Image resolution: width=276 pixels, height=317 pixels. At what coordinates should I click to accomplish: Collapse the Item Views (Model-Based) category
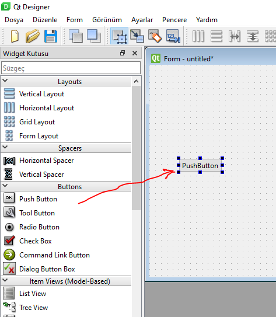point(5,280)
